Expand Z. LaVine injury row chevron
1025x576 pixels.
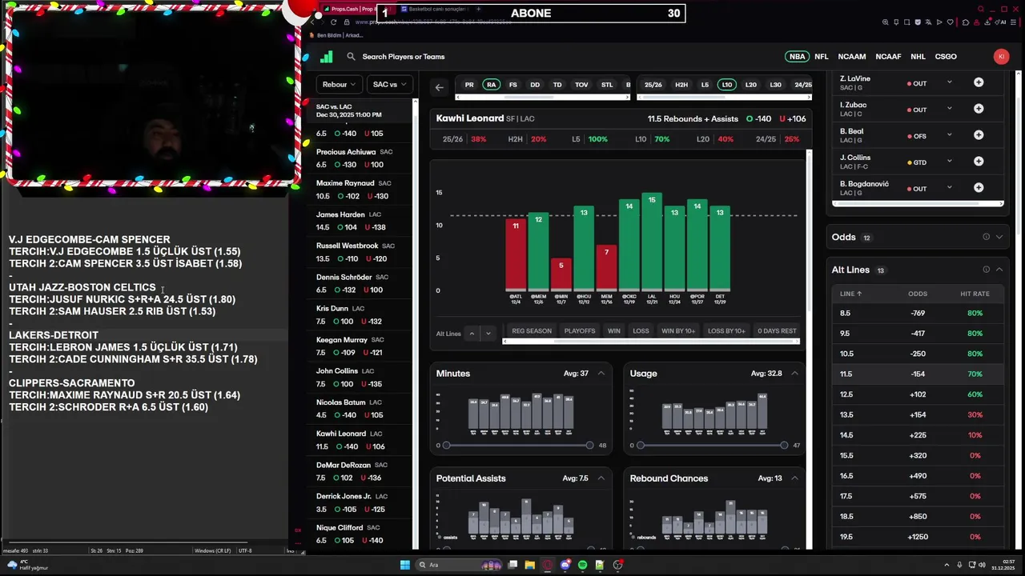(x=949, y=82)
